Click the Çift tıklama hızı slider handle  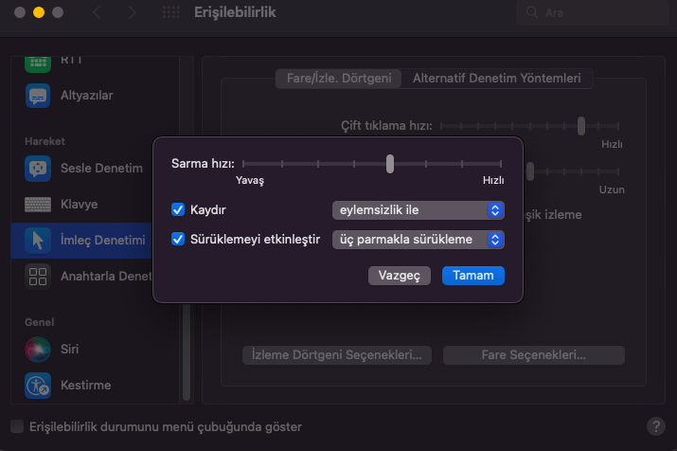coord(581,126)
